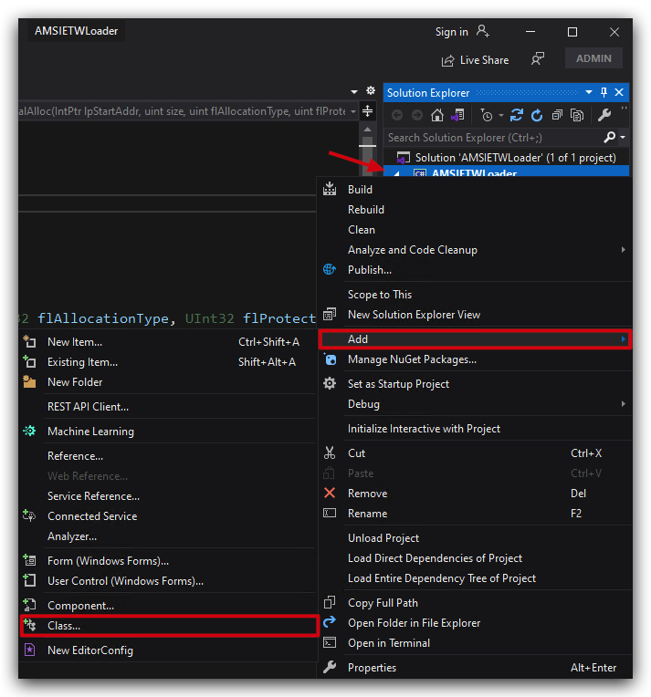Click the Collapse All icon in Solution Explorer

(x=557, y=116)
